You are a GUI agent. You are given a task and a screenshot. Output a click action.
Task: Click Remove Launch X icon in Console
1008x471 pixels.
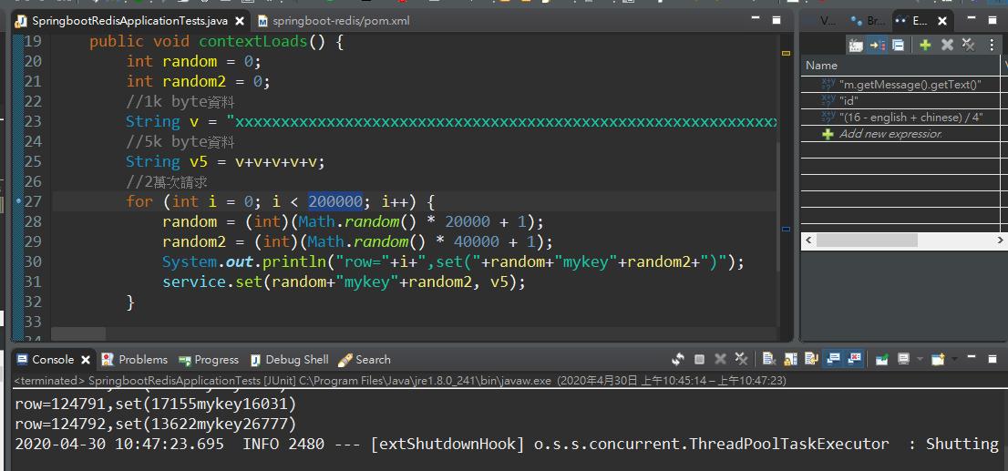coord(721,359)
